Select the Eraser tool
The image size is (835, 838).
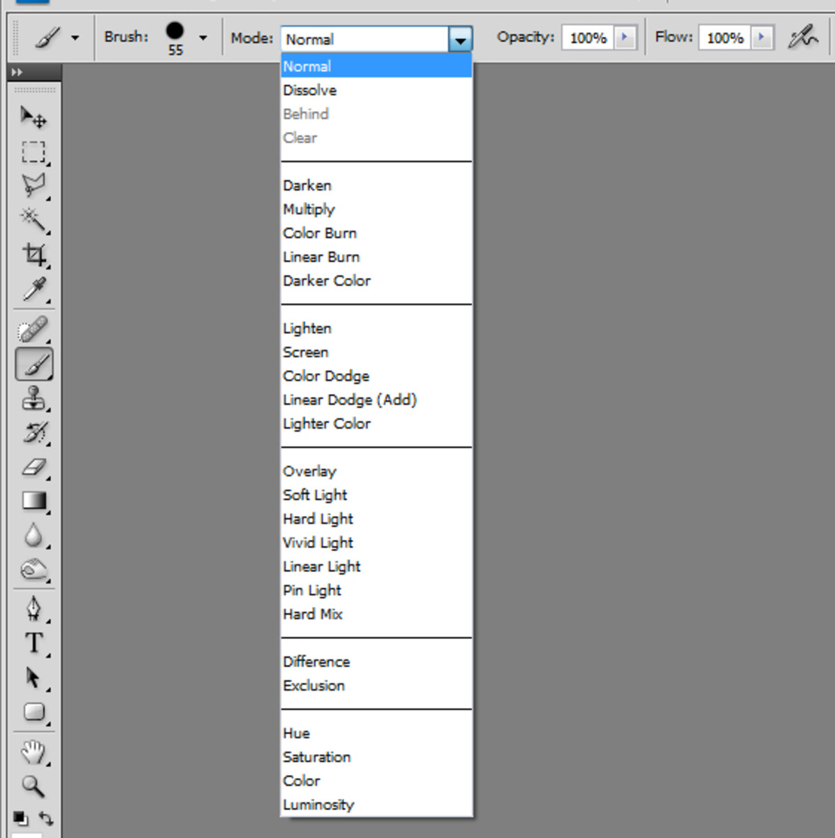[33, 466]
